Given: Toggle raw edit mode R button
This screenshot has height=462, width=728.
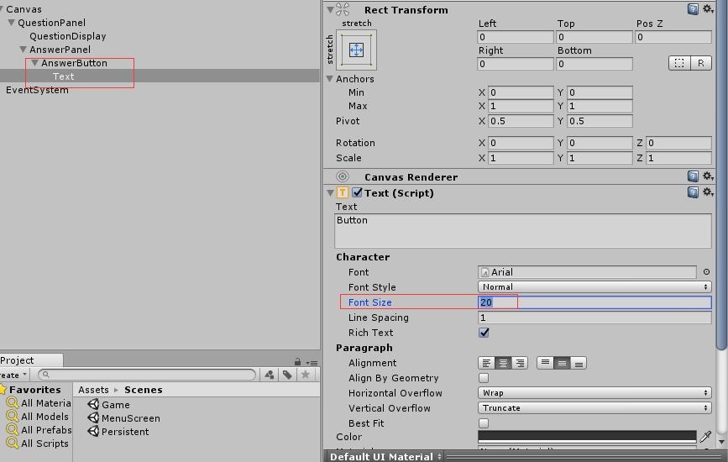Looking at the screenshot, I should click(x=700, y=63).
